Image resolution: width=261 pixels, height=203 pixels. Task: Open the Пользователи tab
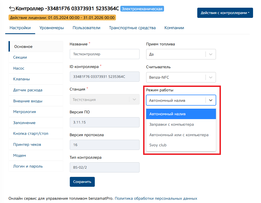click(x=87, y=28)
